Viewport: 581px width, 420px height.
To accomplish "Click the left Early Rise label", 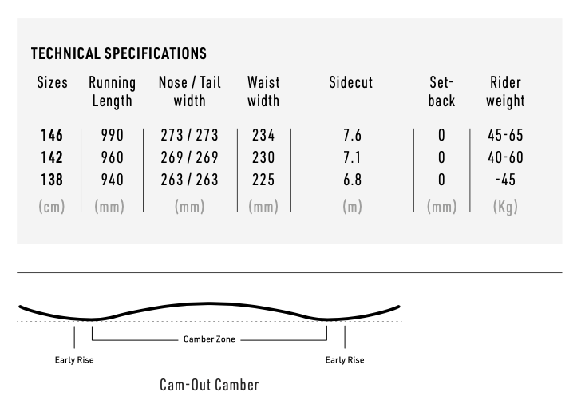I will coord(74,360).
